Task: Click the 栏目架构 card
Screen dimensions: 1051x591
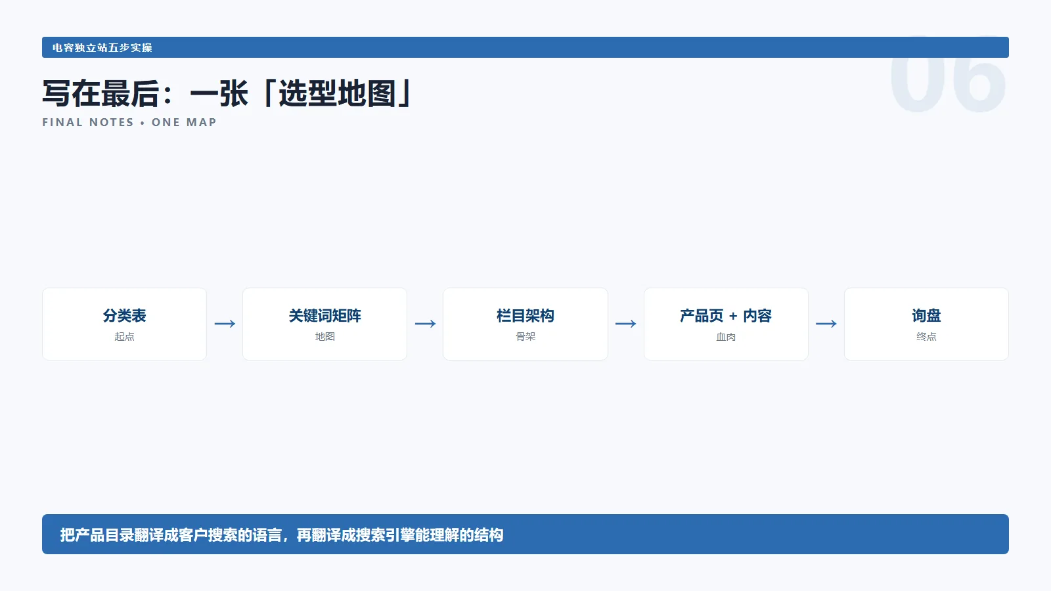Action: [525, 324]
